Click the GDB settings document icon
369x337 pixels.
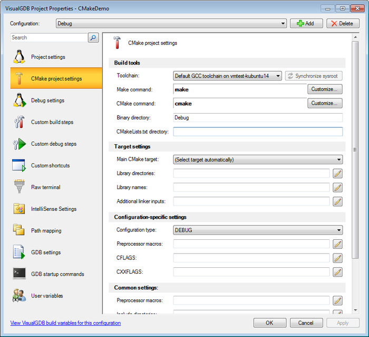click(x=19, y=252)
